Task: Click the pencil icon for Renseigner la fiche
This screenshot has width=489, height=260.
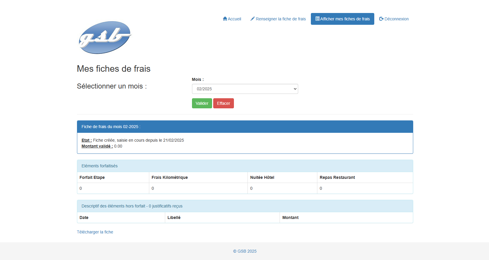Action: [252, 19]
